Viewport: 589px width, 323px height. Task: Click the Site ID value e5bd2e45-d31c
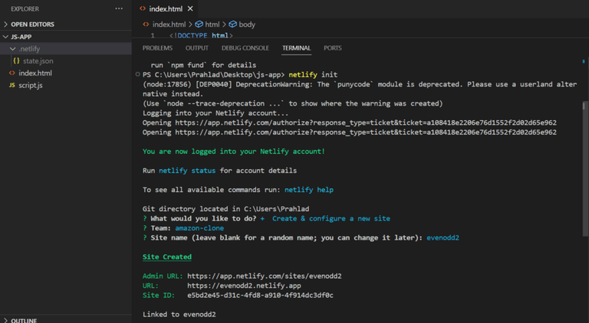click(x=260, y=295)
